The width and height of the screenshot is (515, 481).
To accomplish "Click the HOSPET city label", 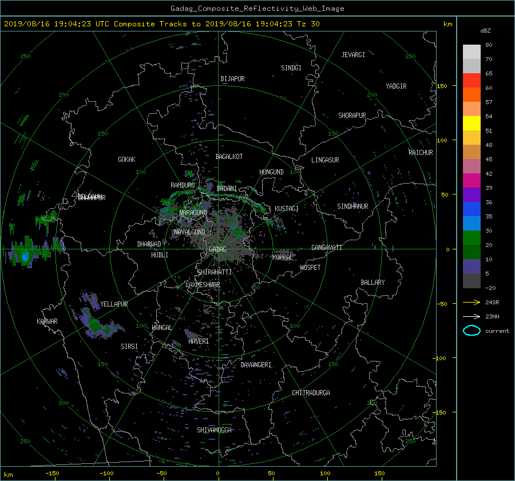I will [x=310, y=268].
